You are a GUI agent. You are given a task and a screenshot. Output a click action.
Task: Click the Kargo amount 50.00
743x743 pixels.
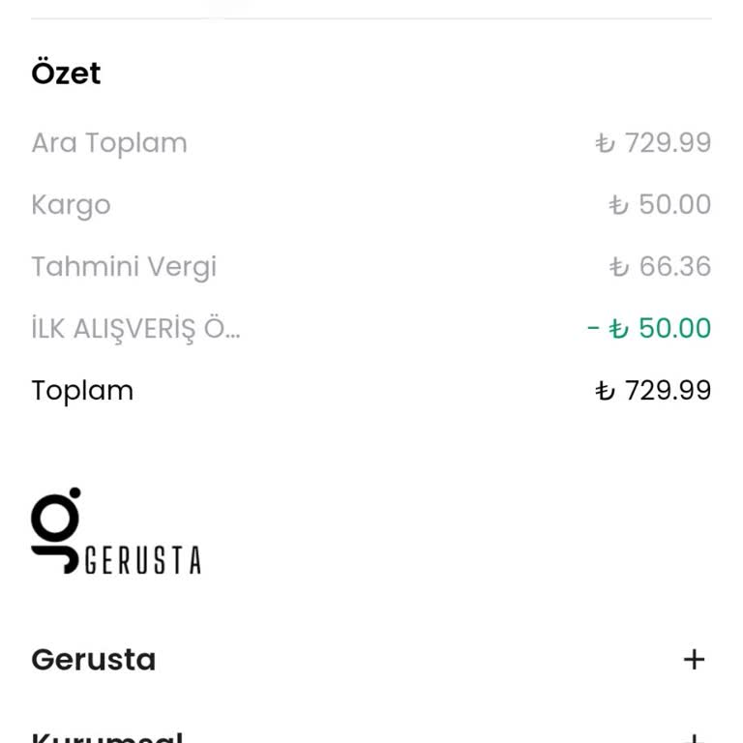coord(674,205)
